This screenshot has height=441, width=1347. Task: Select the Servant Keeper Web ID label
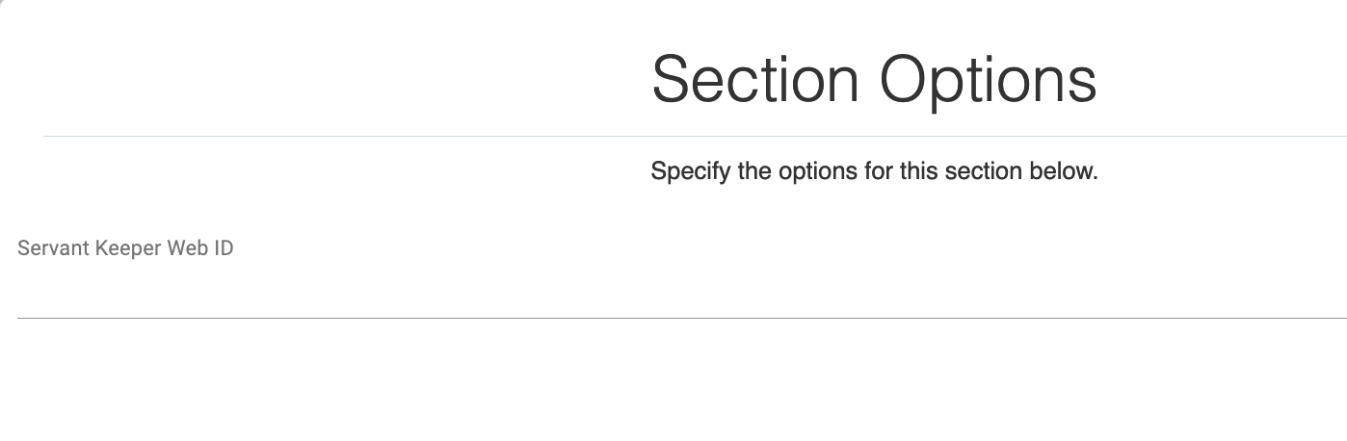point(125,248)
